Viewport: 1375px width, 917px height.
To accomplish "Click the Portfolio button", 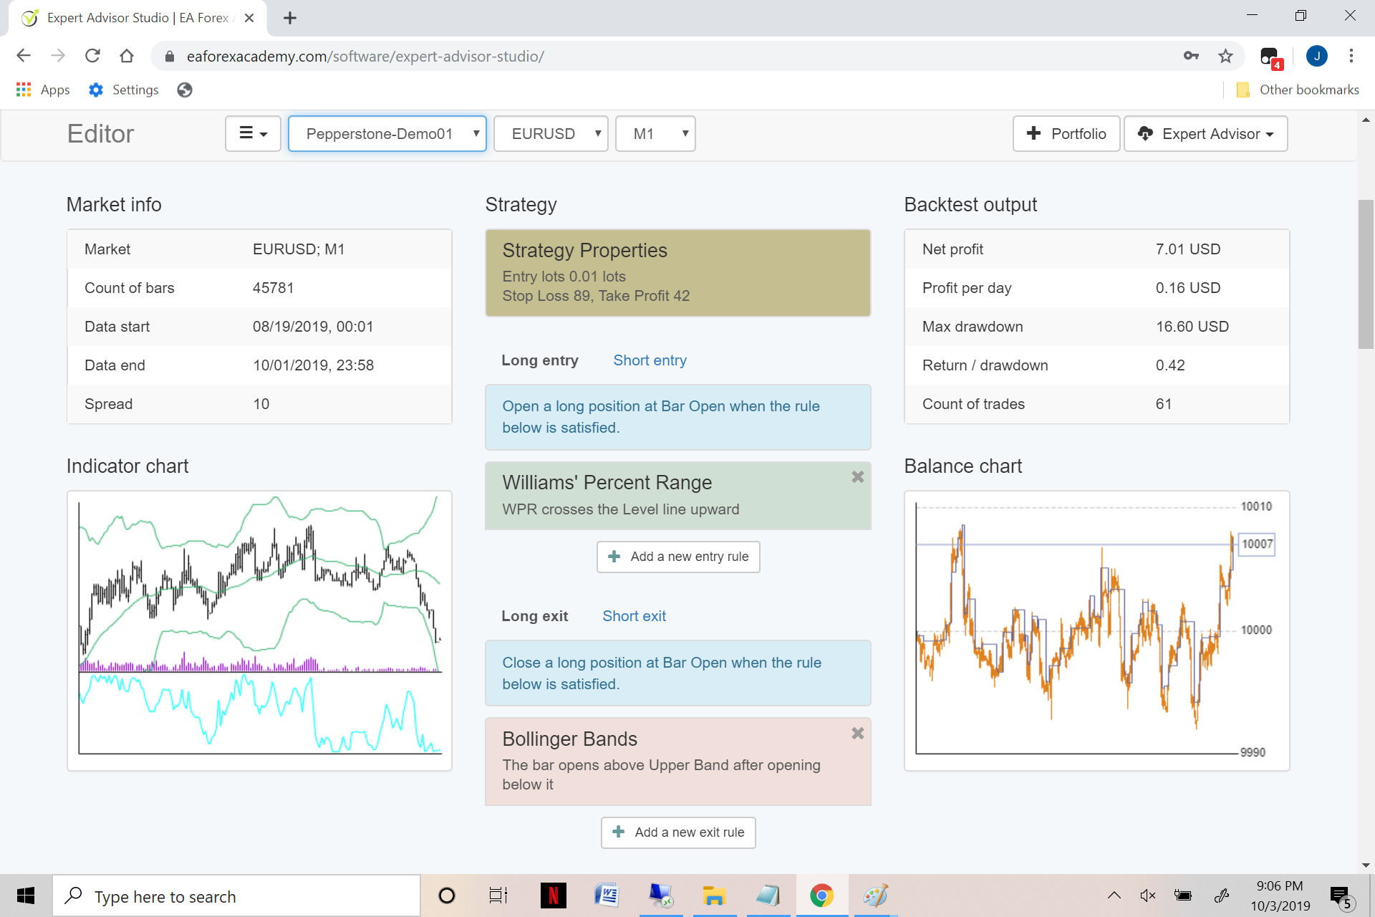I will pos(1066,134).
